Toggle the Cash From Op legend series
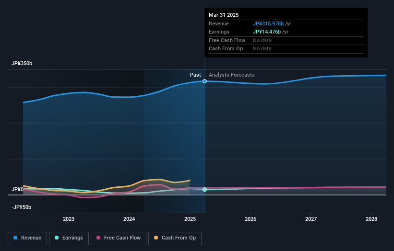Viewport: 394px width, 251px height. click(x=175, y=238)
